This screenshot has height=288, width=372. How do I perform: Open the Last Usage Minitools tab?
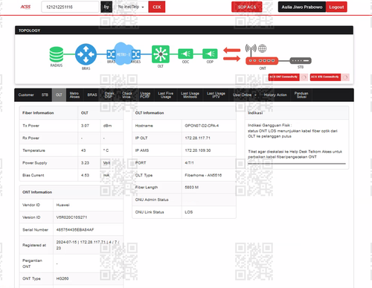(x=190, y=95)
